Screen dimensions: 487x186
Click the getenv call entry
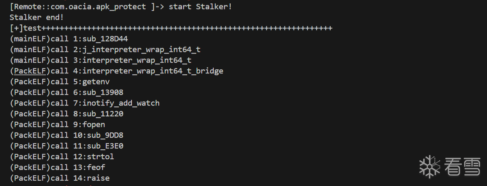pos(96,82)
